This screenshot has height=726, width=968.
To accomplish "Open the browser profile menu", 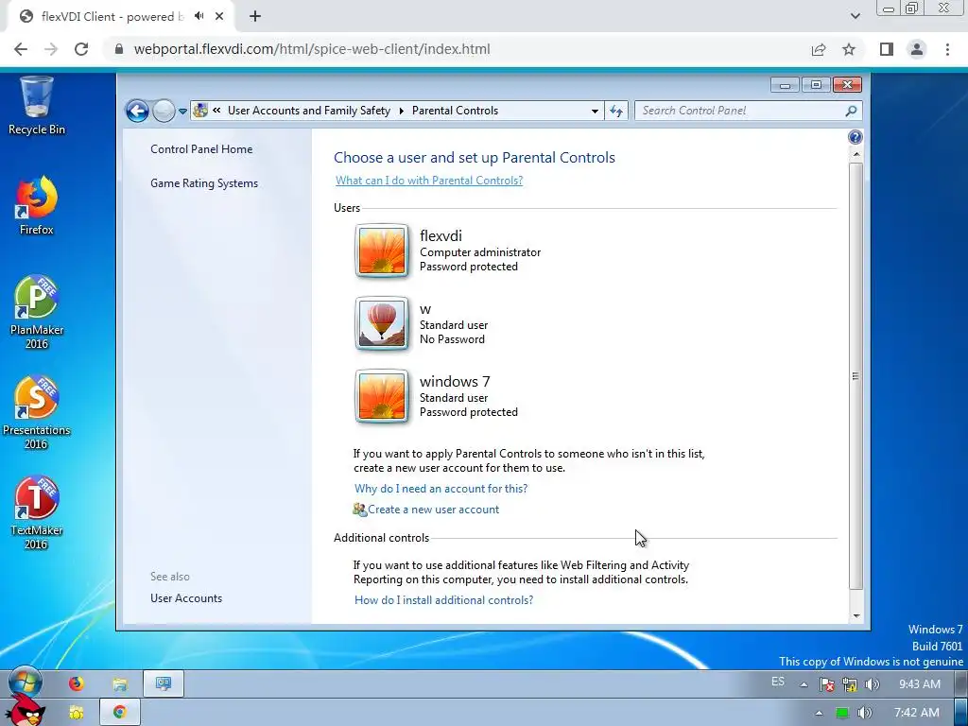I will pyautogui.click(x=917, y=49).
